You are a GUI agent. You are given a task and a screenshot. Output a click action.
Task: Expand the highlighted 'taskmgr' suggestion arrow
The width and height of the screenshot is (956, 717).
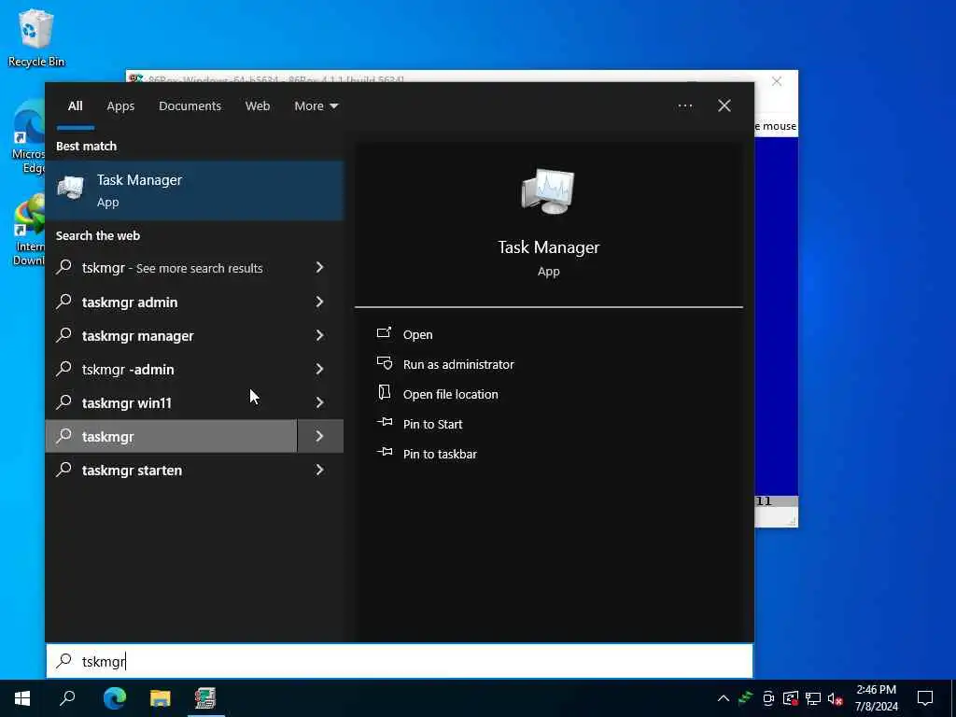pyautogui.click(x=320, y=436)
